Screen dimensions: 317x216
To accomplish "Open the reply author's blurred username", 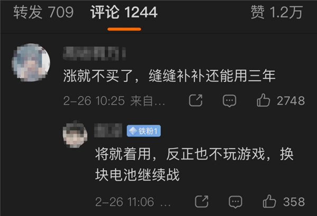I will [x=108, y=130].
